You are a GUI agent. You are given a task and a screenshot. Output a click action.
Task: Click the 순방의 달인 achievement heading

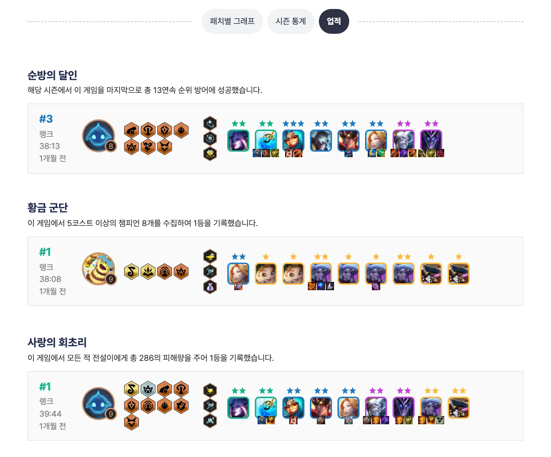click(x=52, y=75)
